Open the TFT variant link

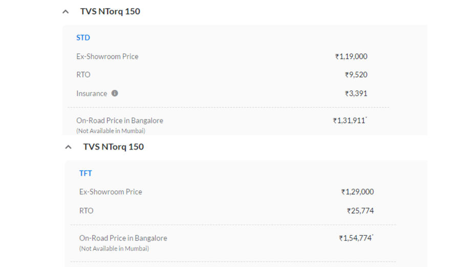[85, 173]
